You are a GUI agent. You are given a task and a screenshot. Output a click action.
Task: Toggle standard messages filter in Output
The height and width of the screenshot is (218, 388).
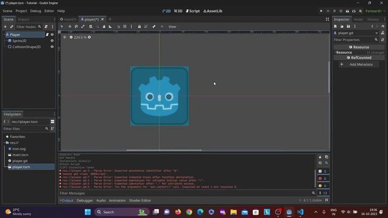coord(323,171)
